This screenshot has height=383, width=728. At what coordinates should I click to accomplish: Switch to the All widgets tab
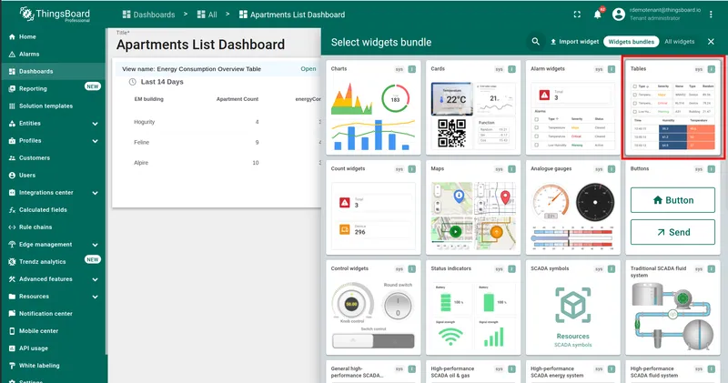click(679, 42)
